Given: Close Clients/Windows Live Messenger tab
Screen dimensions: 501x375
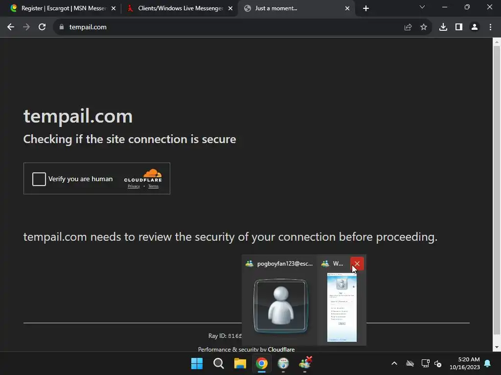Looking at the screenshot, I should 230,8.
